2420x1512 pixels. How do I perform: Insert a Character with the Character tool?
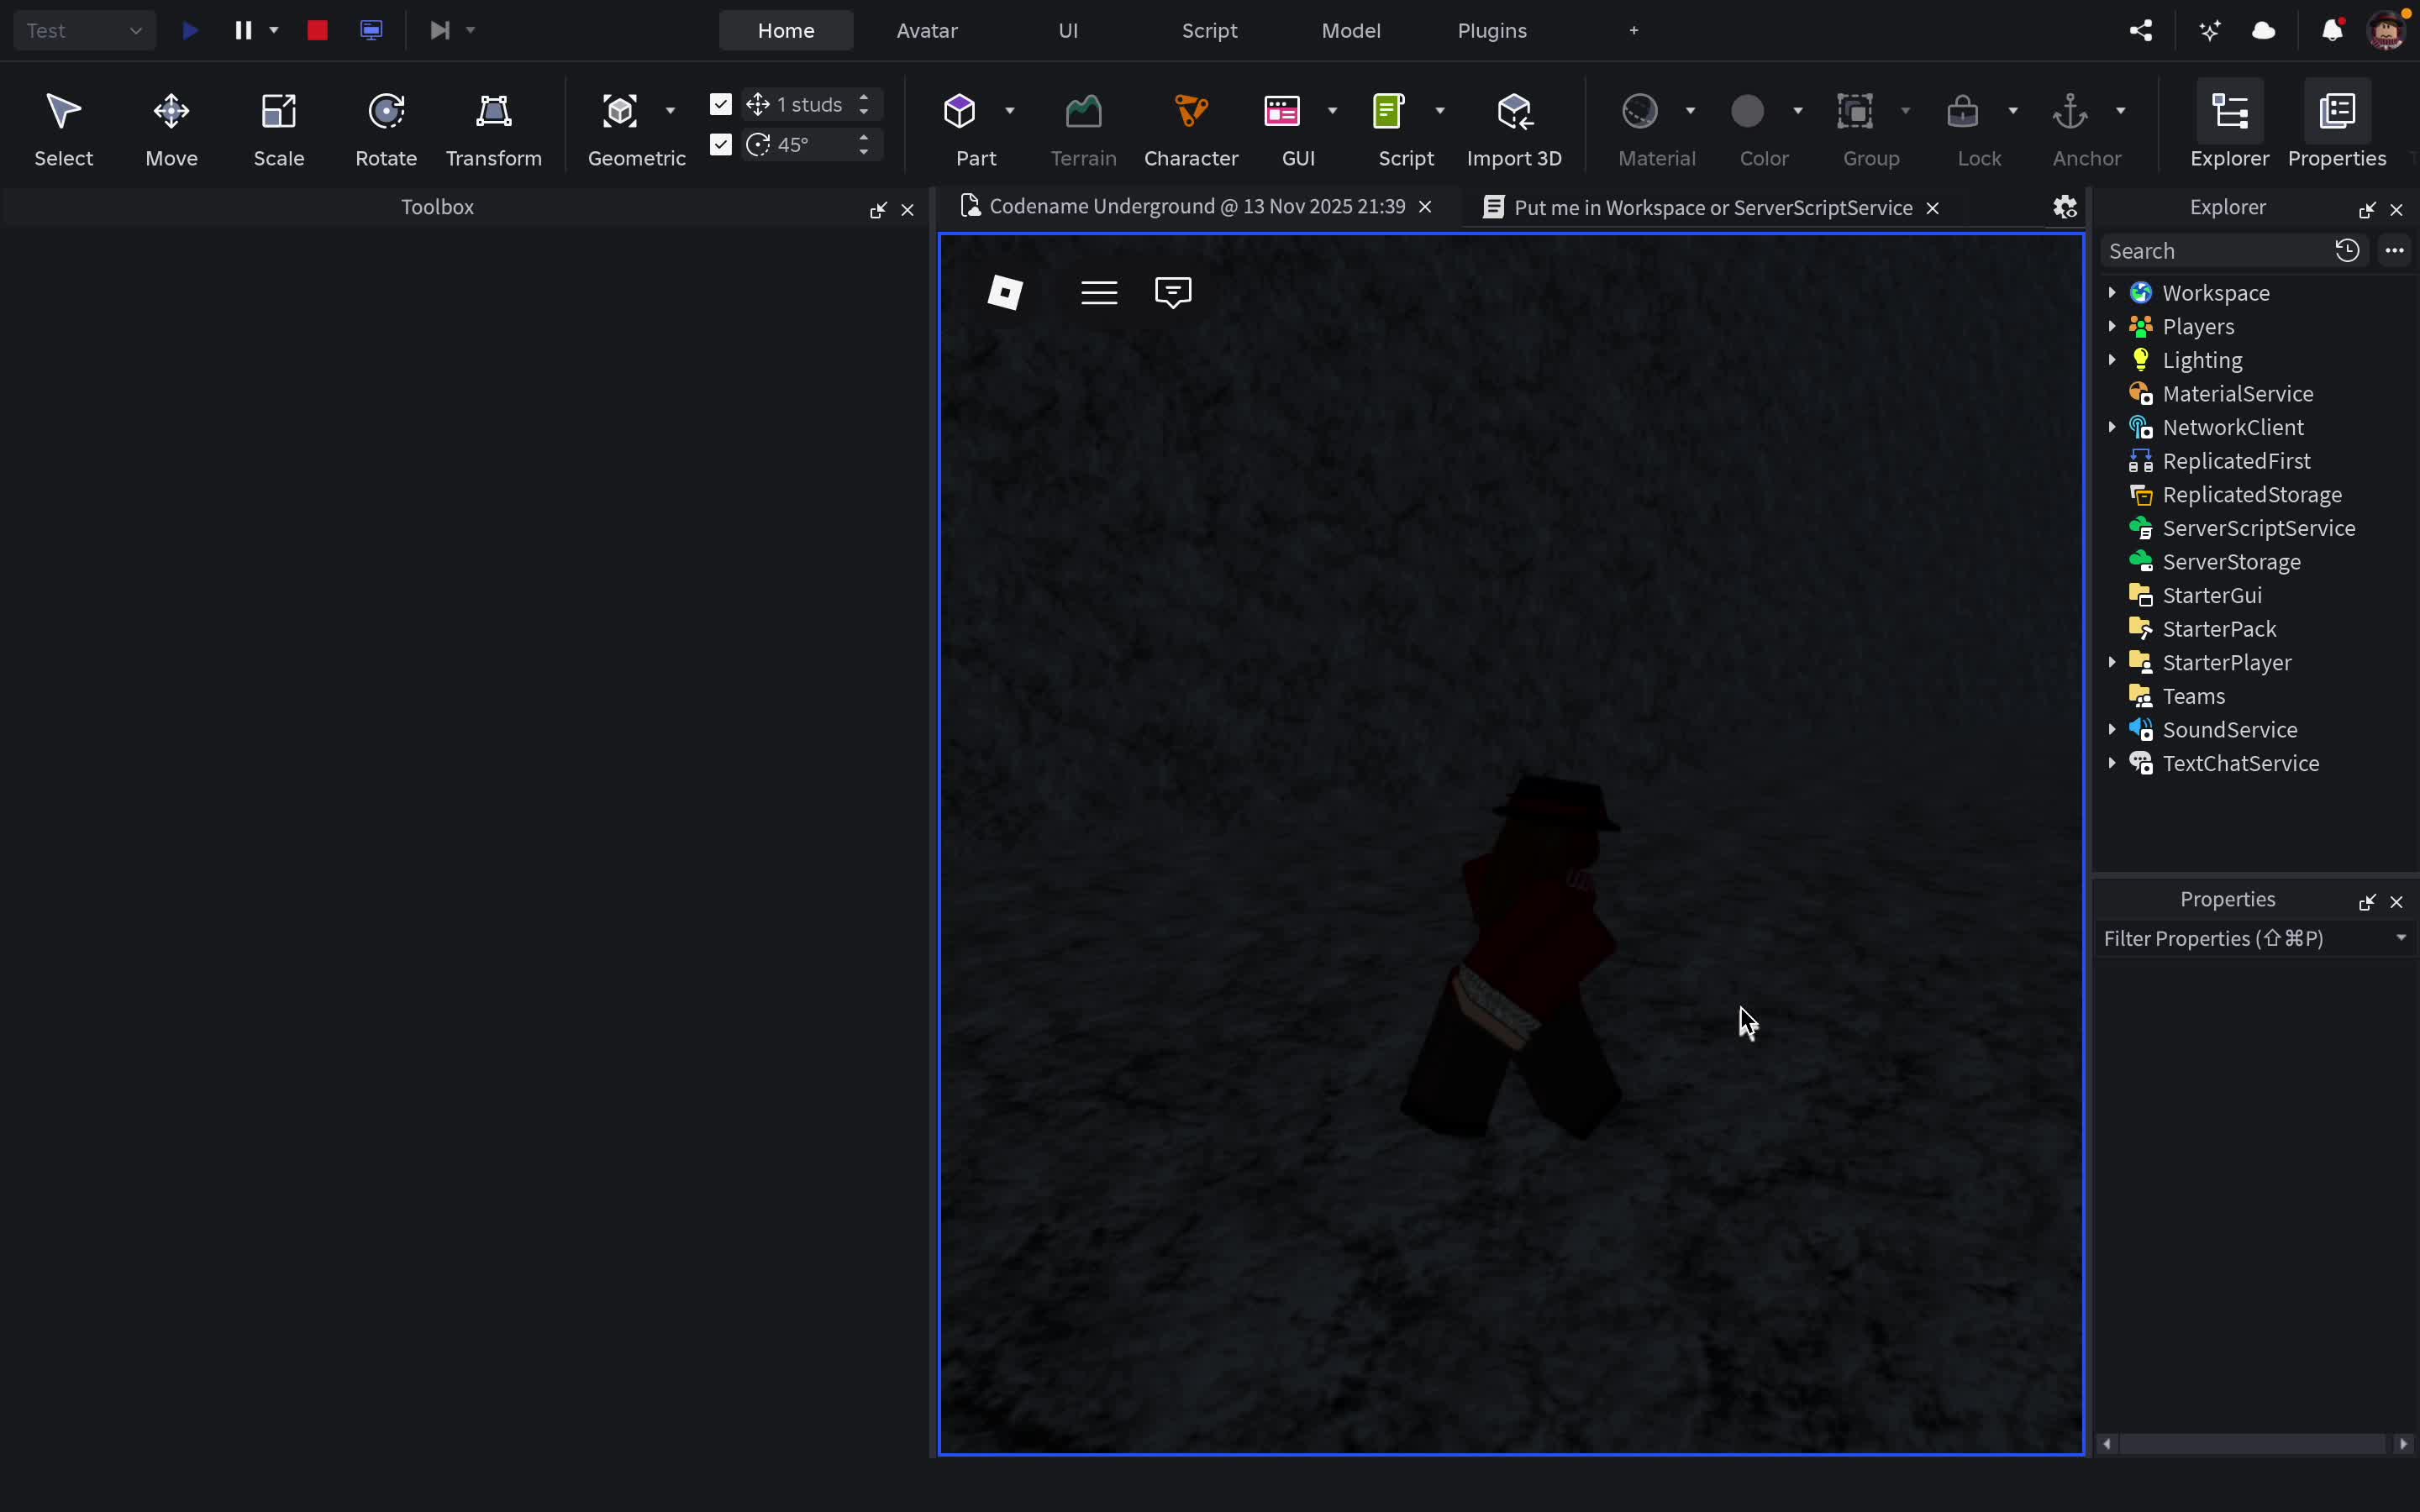(x=1190, y=125)
